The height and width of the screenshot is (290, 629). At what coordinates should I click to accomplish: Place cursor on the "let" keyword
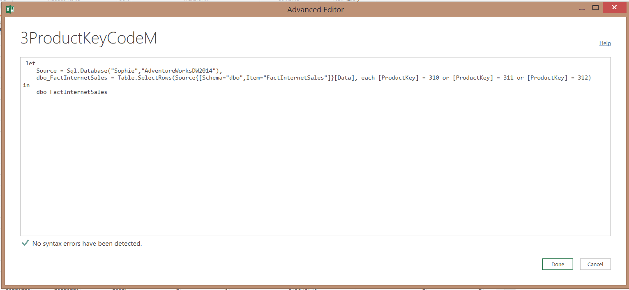[30, 63]
